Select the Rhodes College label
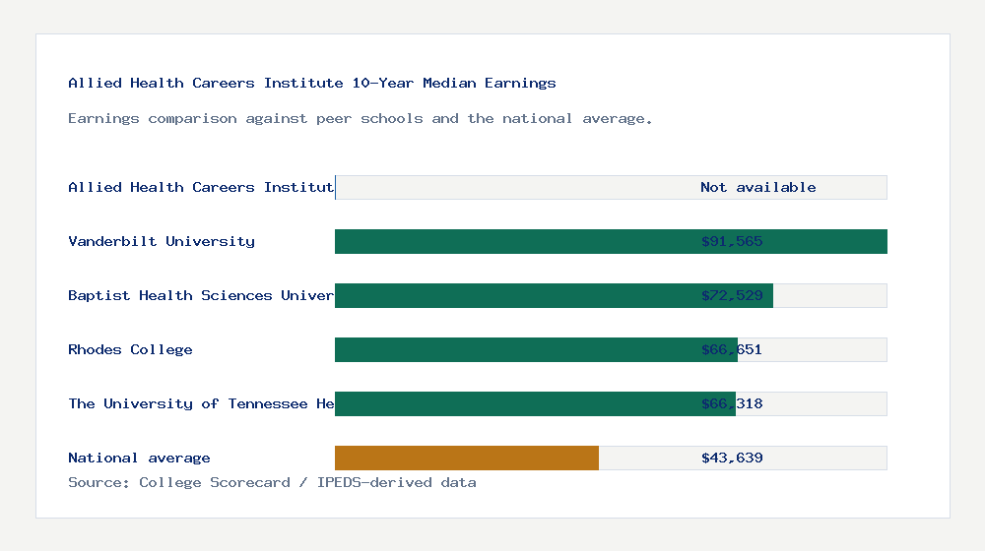The width and height of the screenshot is (985, 551). point(130,349)
